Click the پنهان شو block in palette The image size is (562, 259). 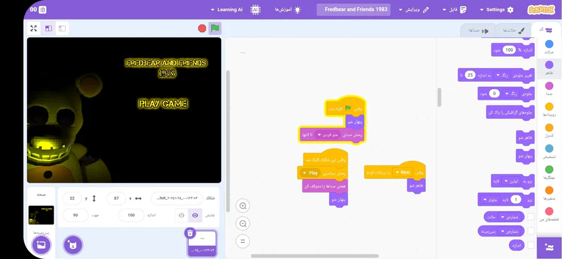point(525,156)
